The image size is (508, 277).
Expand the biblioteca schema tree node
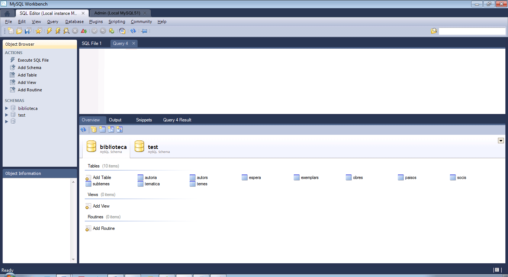click(x=6, y=108)
